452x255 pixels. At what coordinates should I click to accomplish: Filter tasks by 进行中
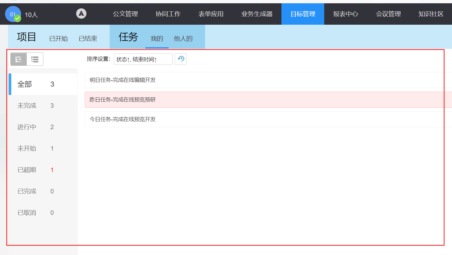pyautogui.click(x=43, y=127)
